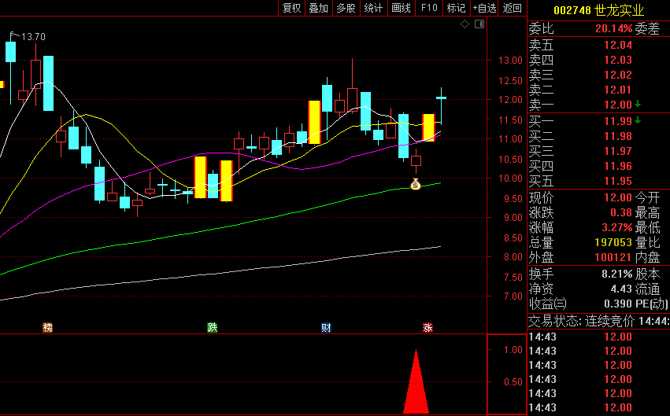Screen dimensions: 670x416
Task: Click the latest cyan candlestick near 12.00
Action: (x=441, y=98)
